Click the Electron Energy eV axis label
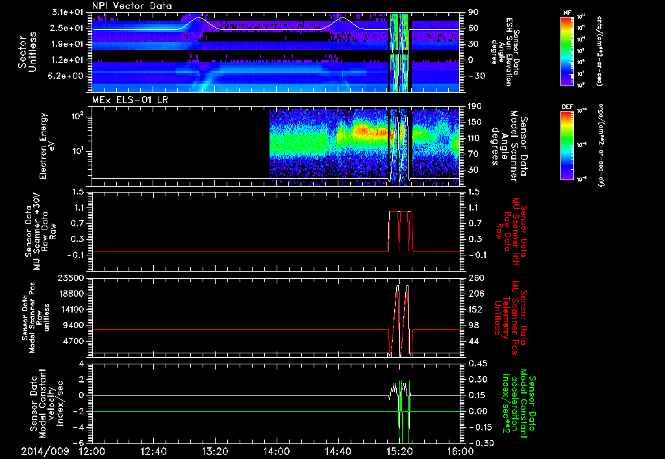665x459 pixels. 47,146
